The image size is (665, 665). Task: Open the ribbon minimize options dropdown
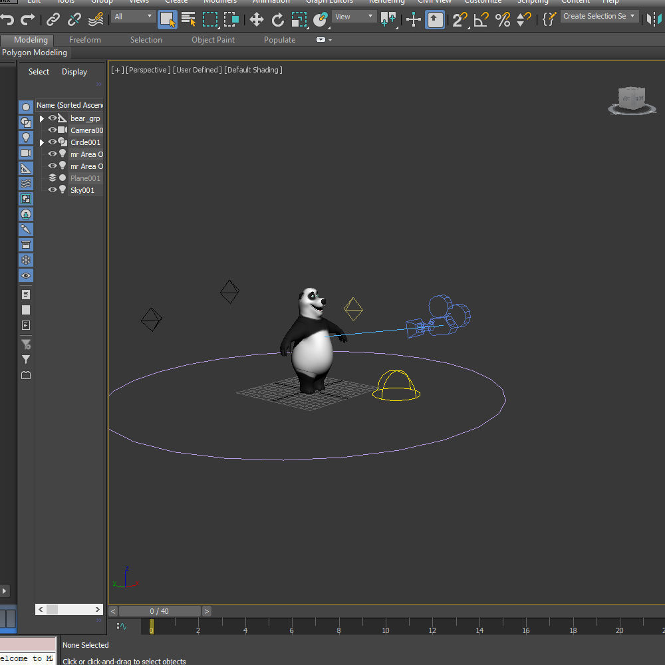click(x=325, y=40)
